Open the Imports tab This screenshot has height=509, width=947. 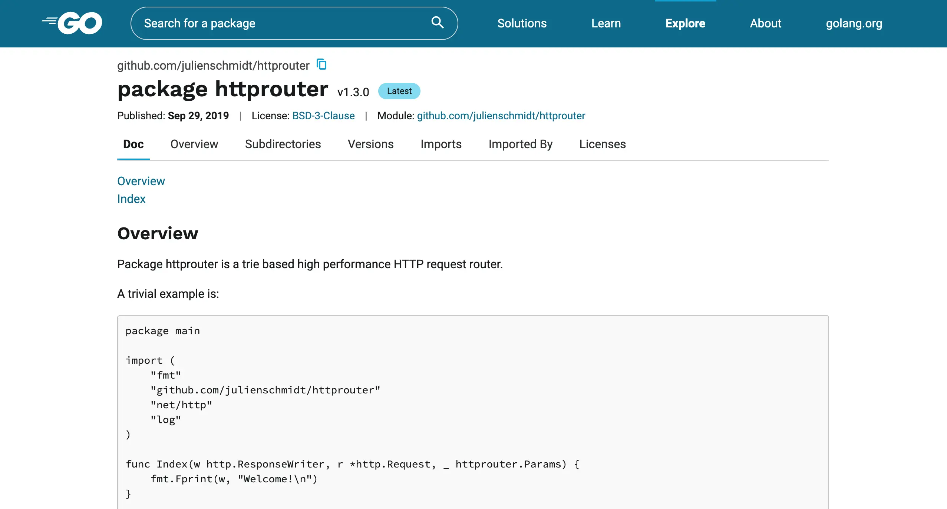click(441, 144)
